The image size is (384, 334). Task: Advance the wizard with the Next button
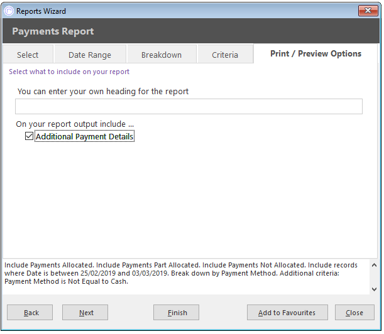pos(85,313)
